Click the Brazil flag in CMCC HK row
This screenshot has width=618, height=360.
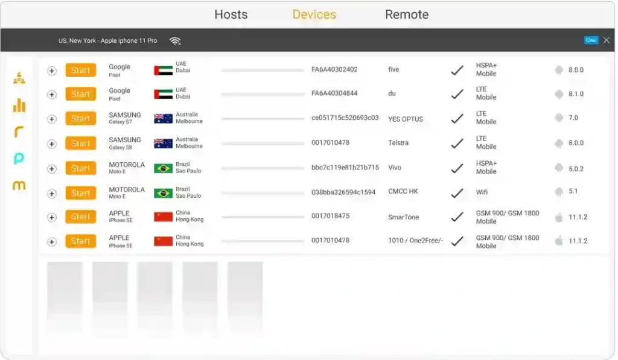pos(163,193)
